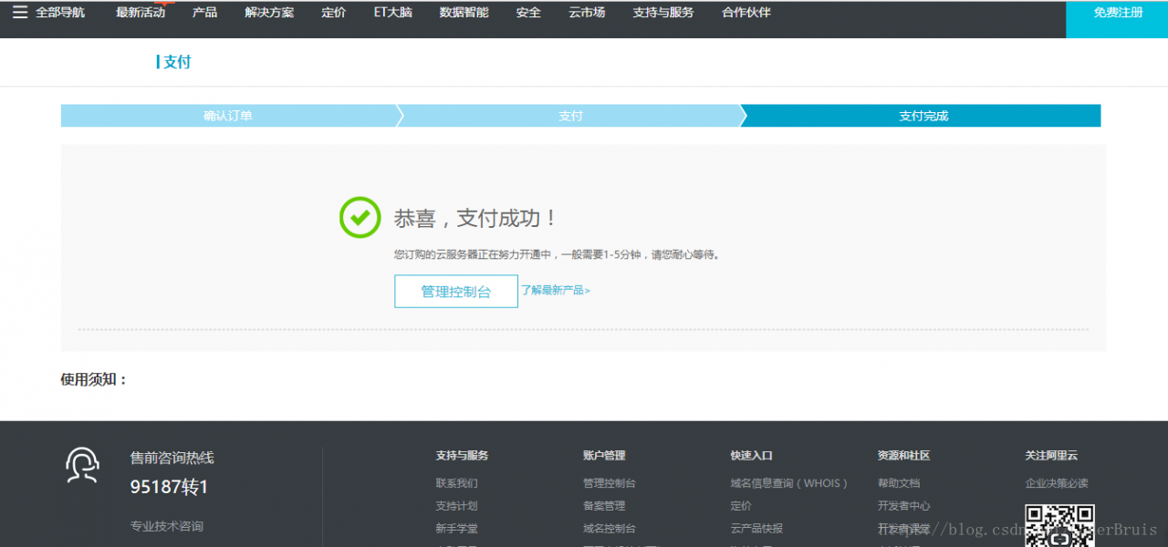
Task: Click the 账户管理 footer column heading
Action: coord(604,455)
